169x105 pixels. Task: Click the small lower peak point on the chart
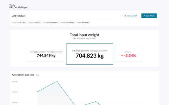(96, 101)
